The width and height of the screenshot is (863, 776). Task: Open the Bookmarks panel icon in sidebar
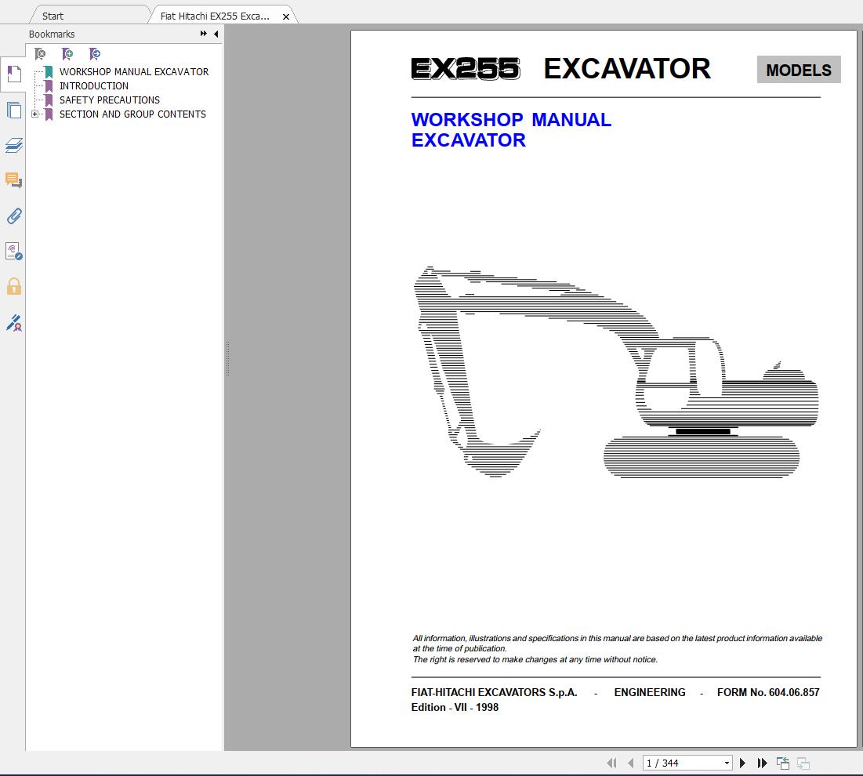(14, 74)
